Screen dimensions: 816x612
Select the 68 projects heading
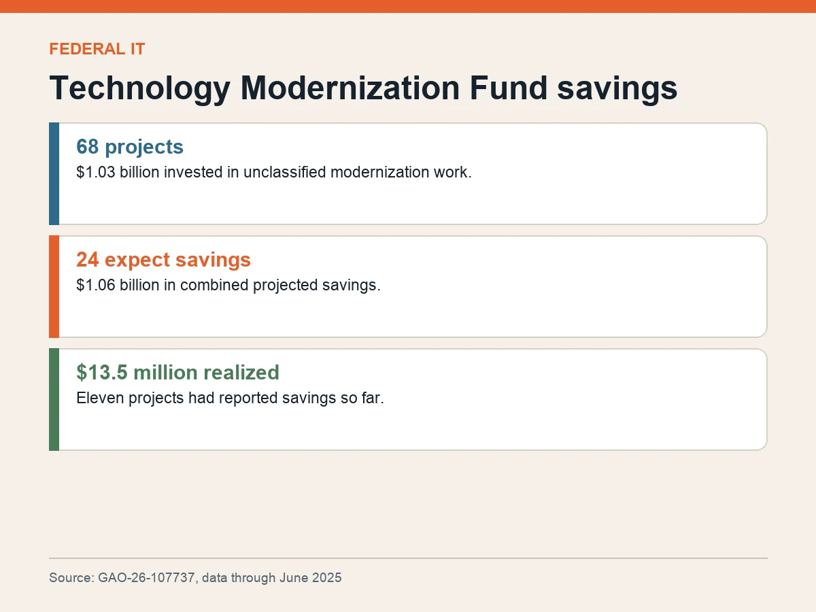130,147
